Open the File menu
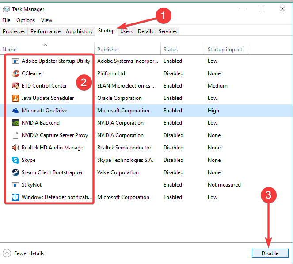The height and width of the screenshot is (264, 293). coord(6,20)
